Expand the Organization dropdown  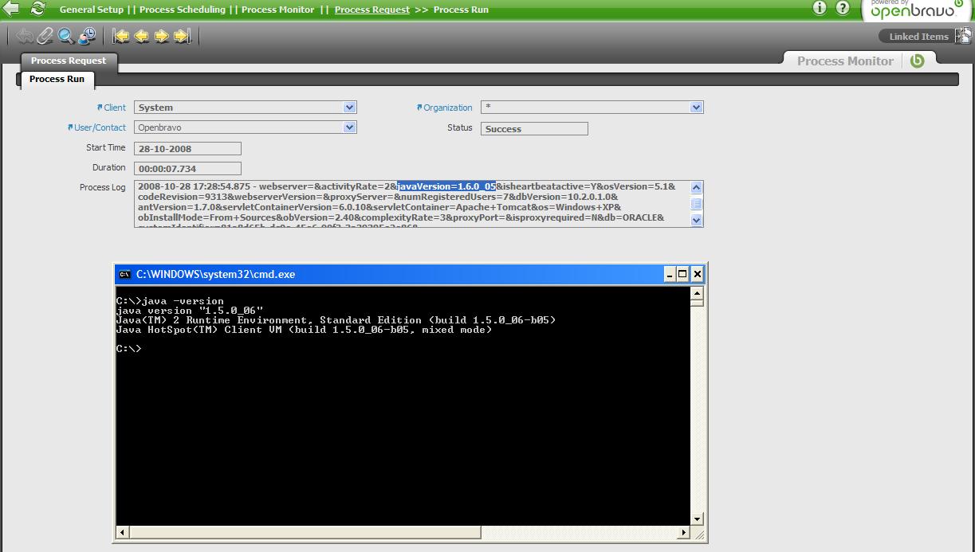point(696,108)
